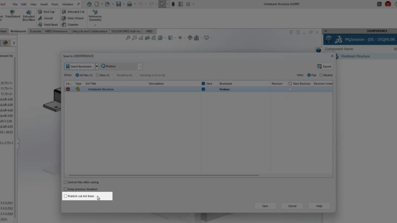Enable Keep previous iteration checkbox
The image size is (397, 223).
pos(66,189)
